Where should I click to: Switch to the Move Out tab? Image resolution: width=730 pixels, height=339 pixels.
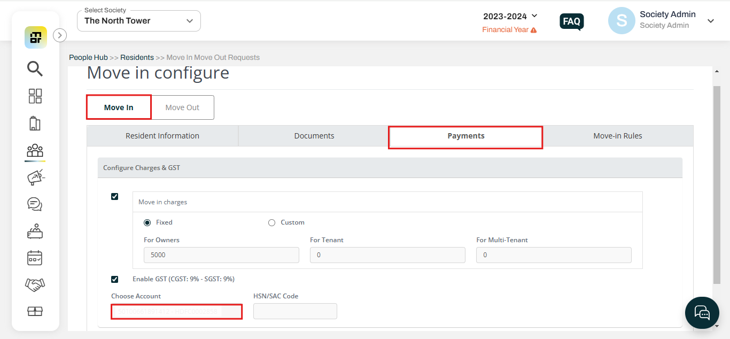click(183, 107)
